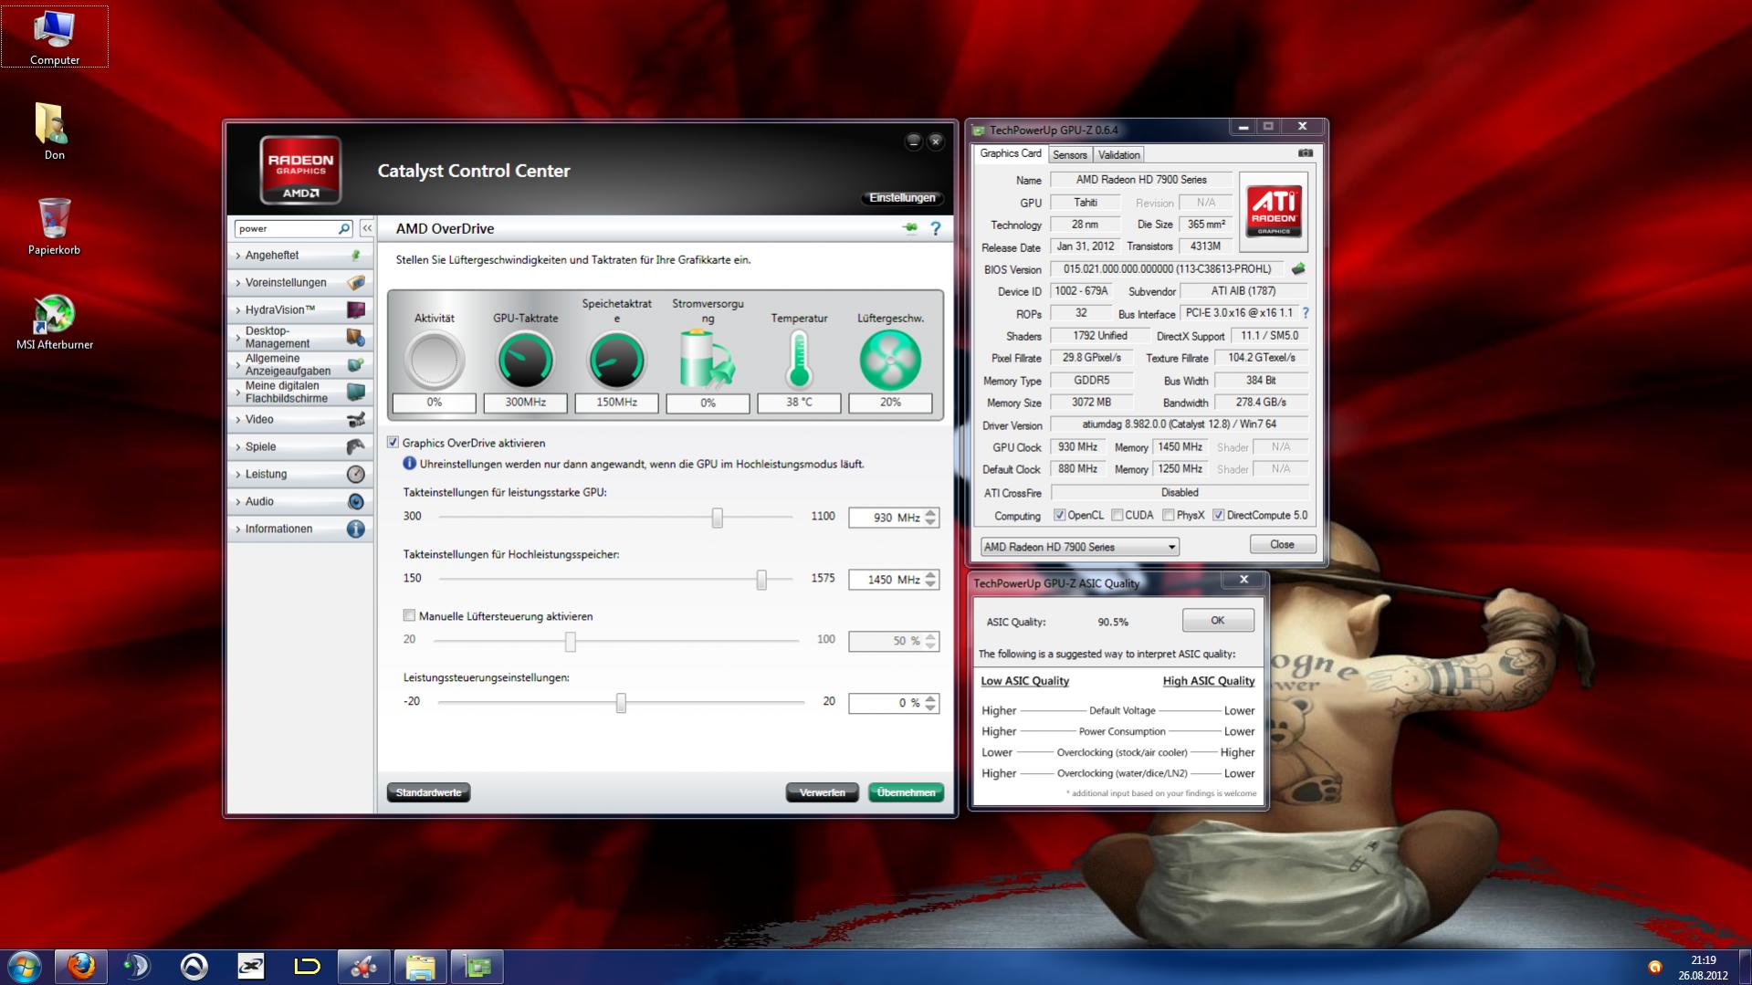Click the Lüftergeschwindigkeit fan icon
Image resolution: width=1752 pixels, height=985 pixels.
coord(890,359)
